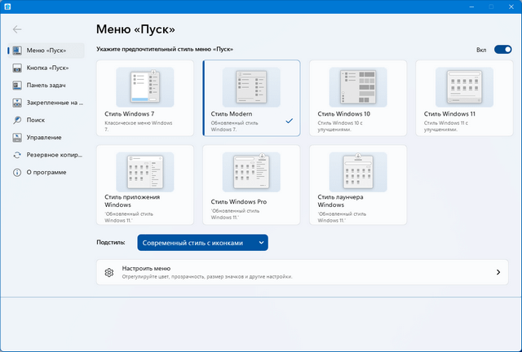Screen dimensions: 522x352
Task: Open the Подстиль dropdown list
Action: coord(202,243)
